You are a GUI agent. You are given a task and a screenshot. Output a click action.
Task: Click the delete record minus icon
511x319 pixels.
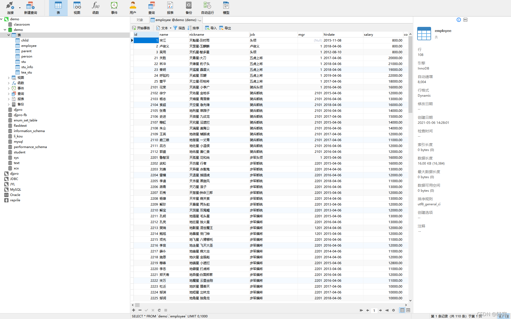140,310
